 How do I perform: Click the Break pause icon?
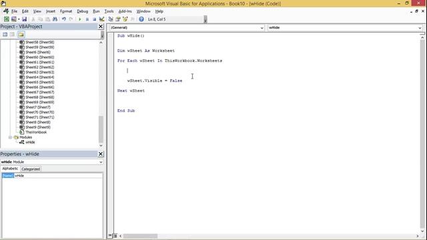point(87,19)
